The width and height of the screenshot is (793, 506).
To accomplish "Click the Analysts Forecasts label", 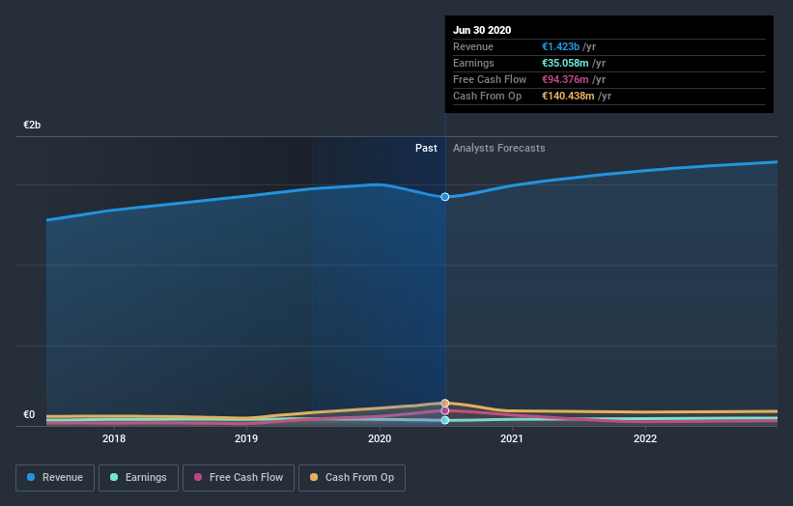I will [499, 148].
